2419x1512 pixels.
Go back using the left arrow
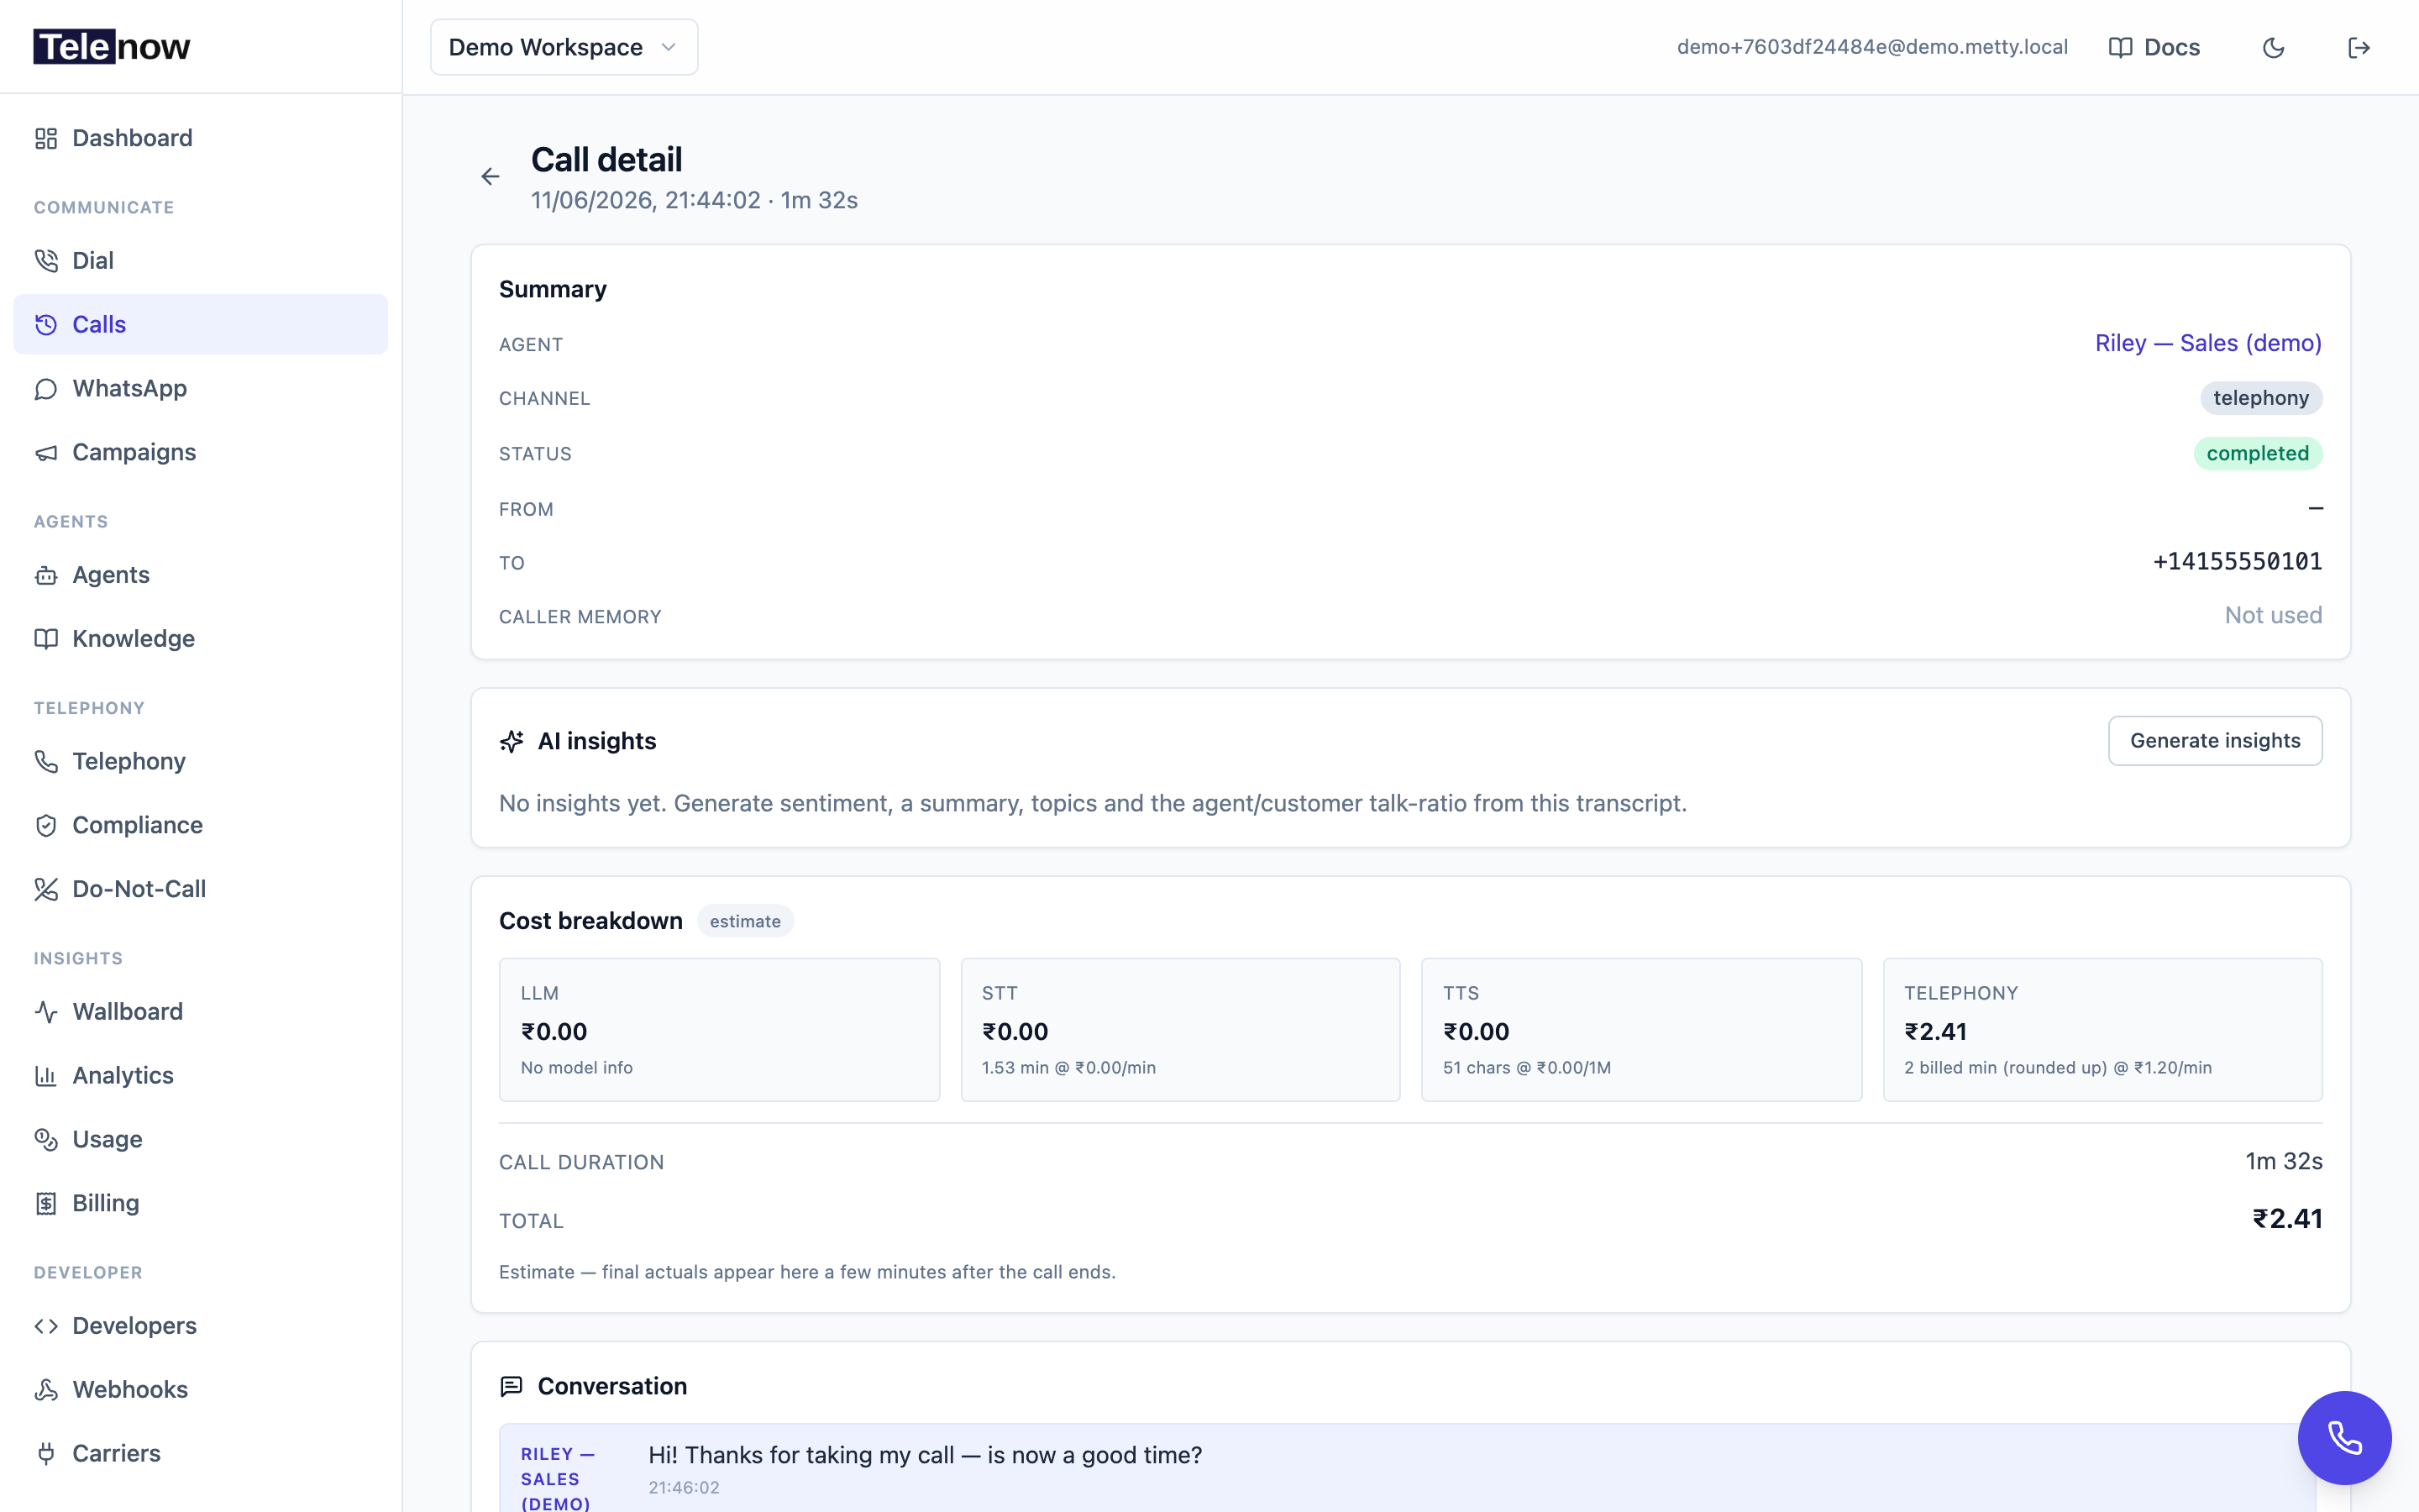[490, 177]
